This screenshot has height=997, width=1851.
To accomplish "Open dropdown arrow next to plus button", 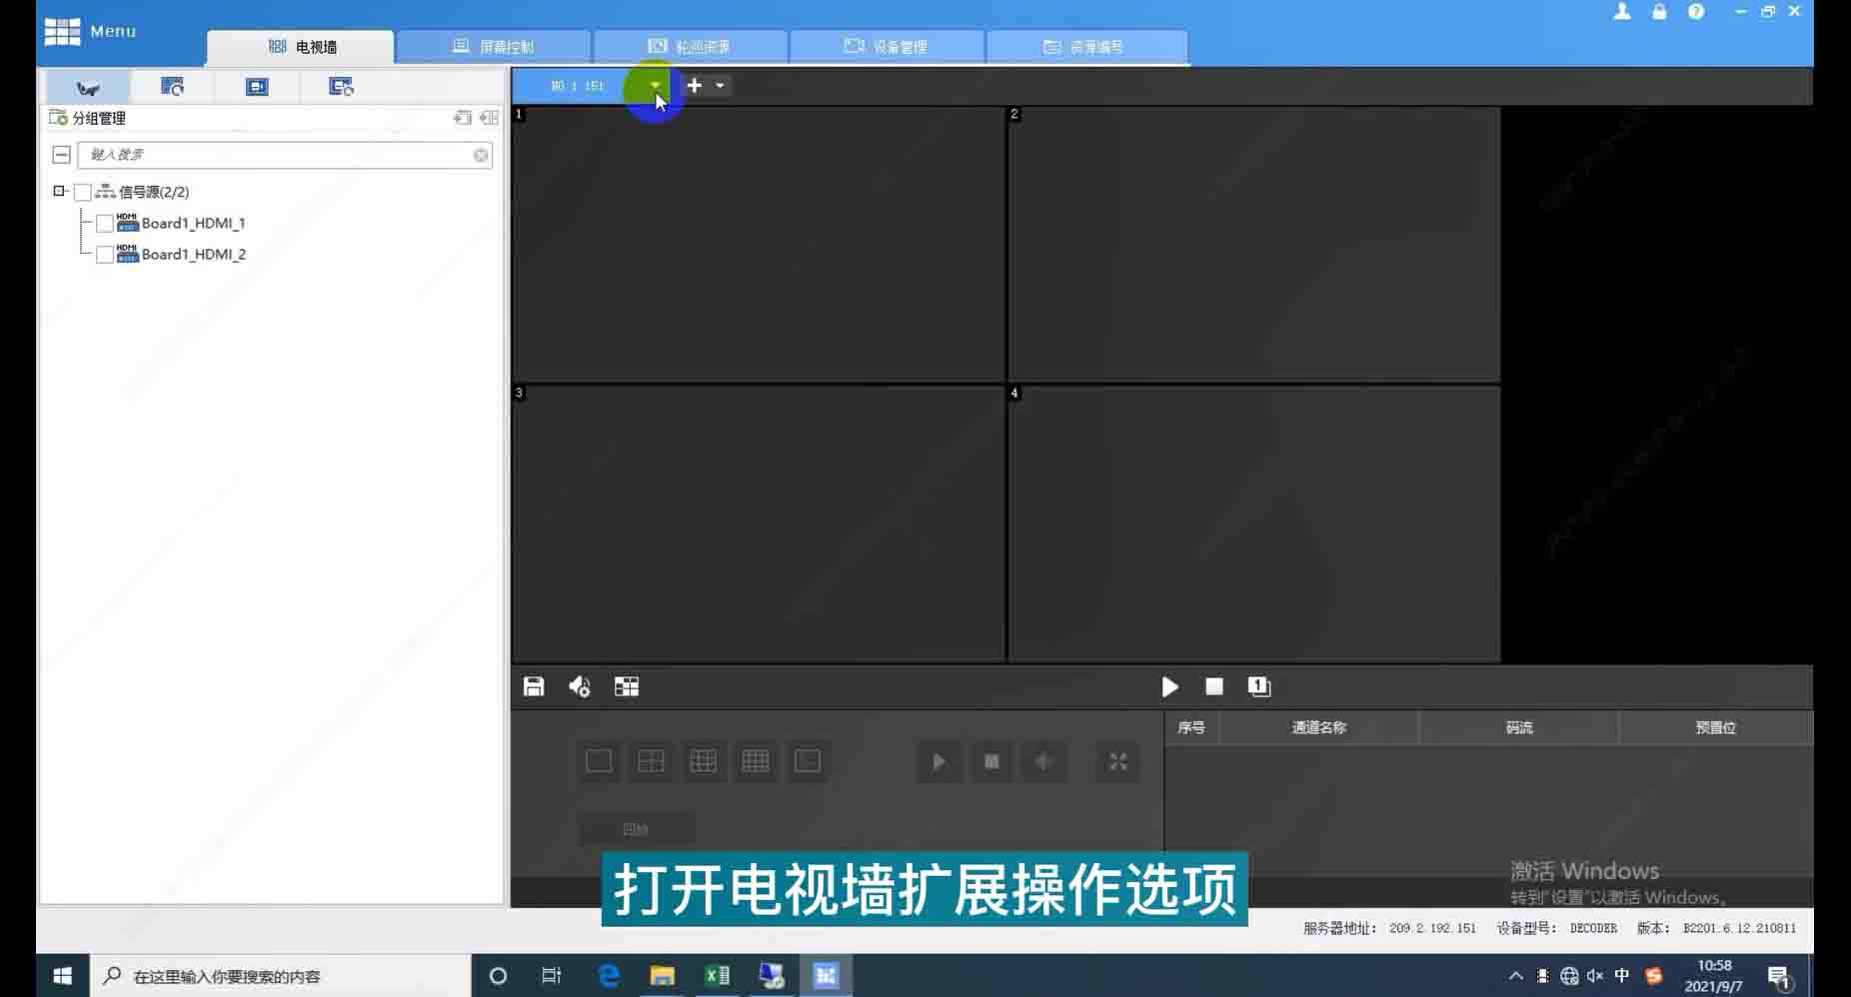I will (720, 86).
